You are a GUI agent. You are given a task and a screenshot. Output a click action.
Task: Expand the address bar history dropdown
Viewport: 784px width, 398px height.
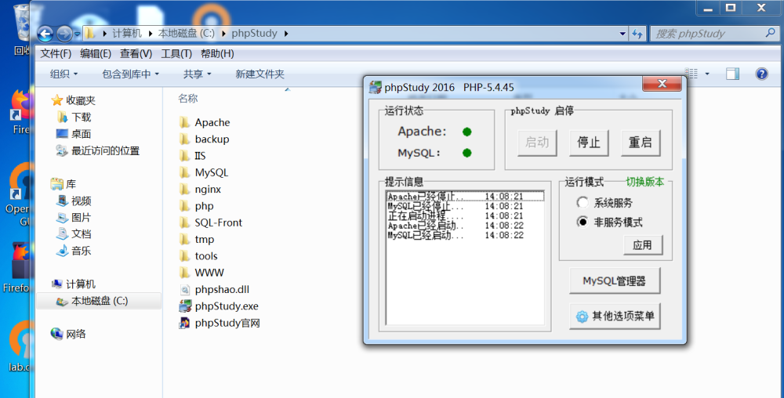(x=622, y=34)
